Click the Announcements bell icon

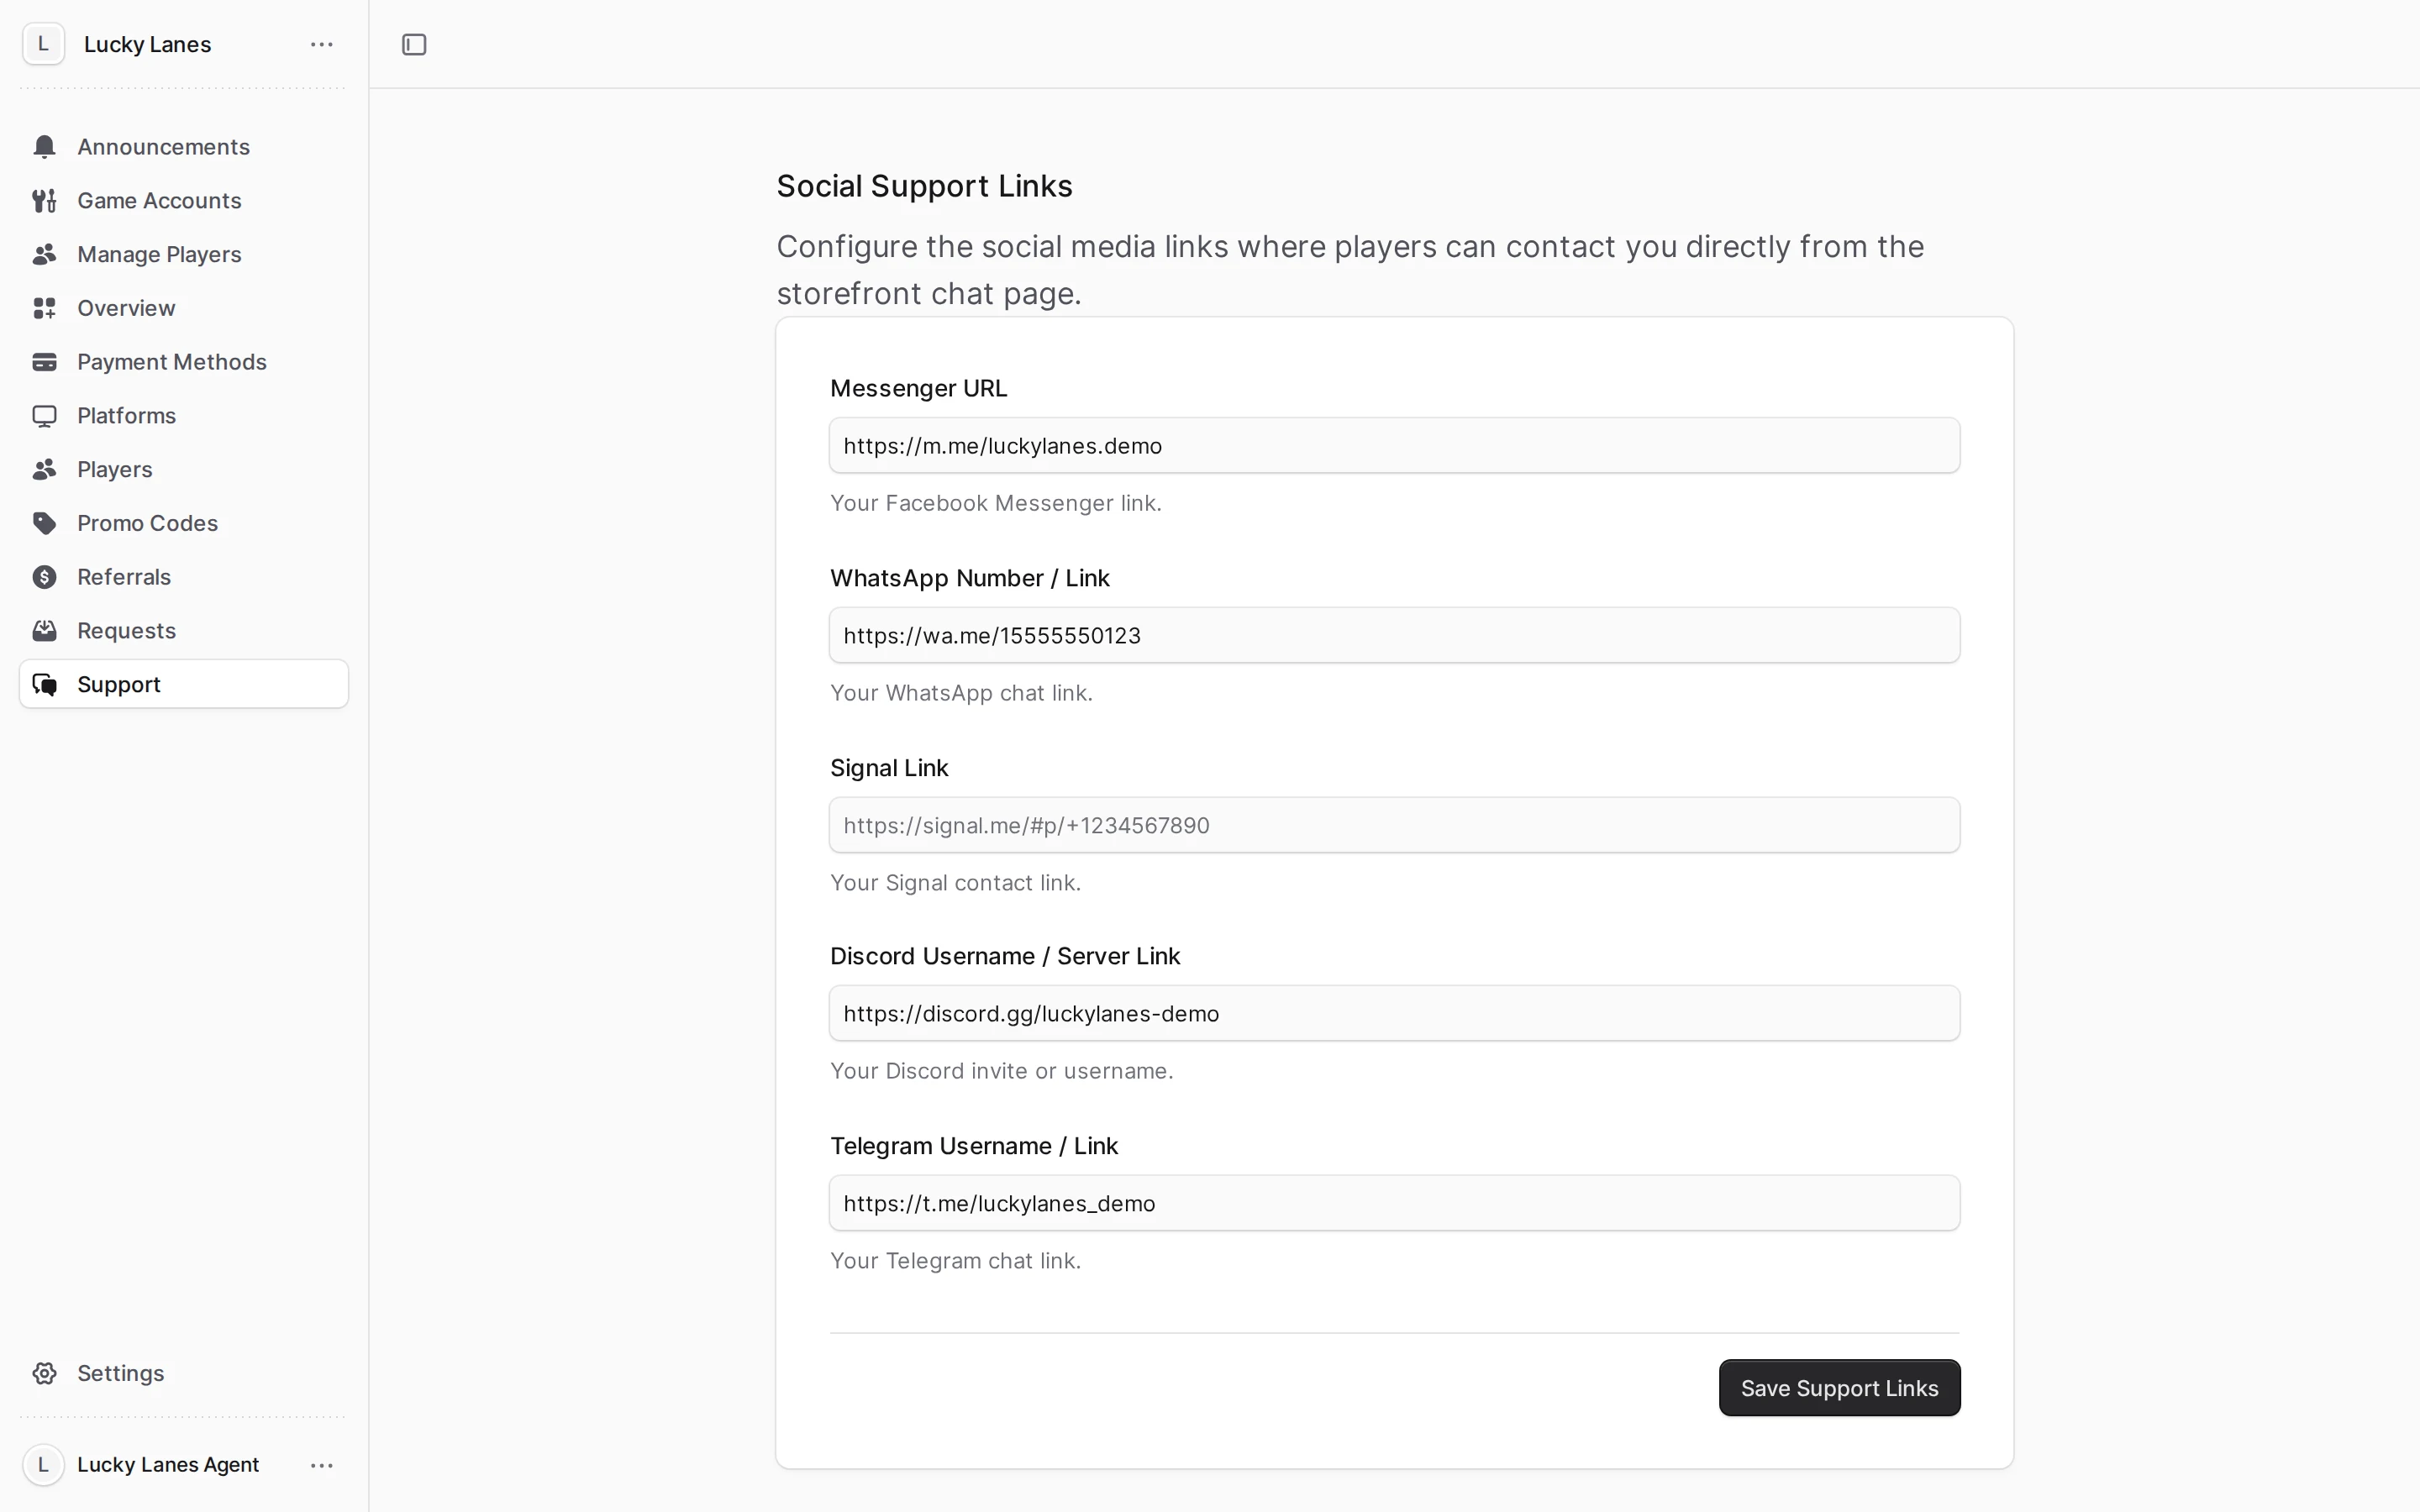tap(44, 147)
